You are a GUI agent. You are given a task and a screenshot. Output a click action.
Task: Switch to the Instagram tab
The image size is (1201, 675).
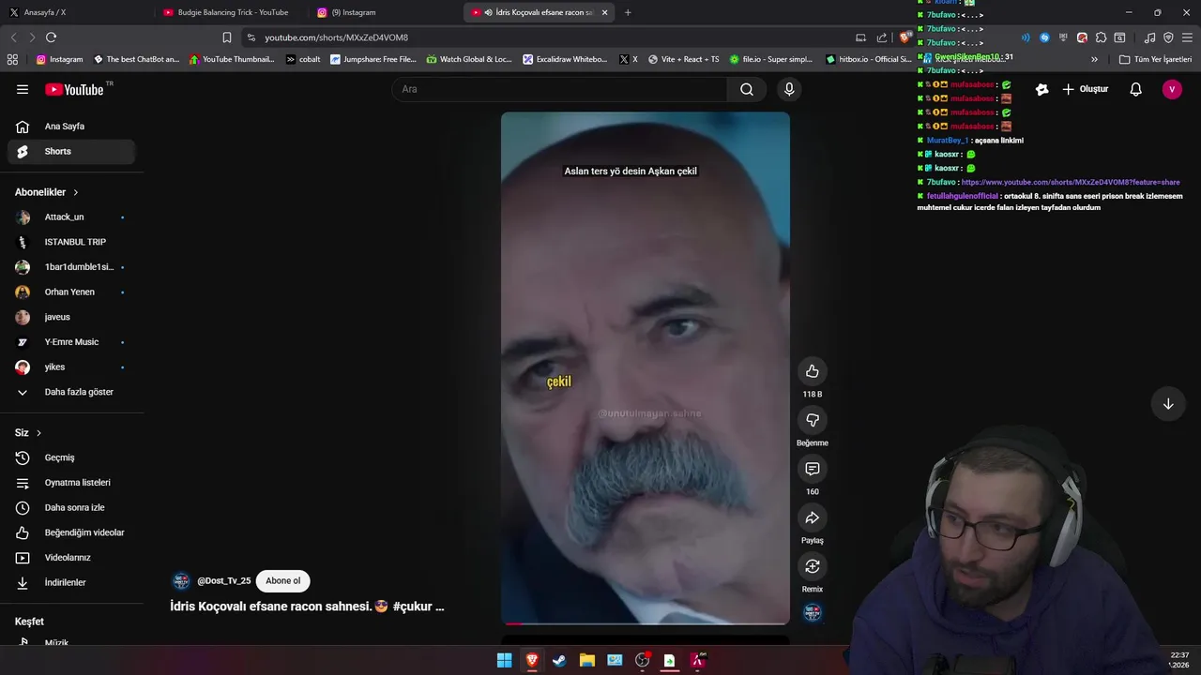[385, 12]
